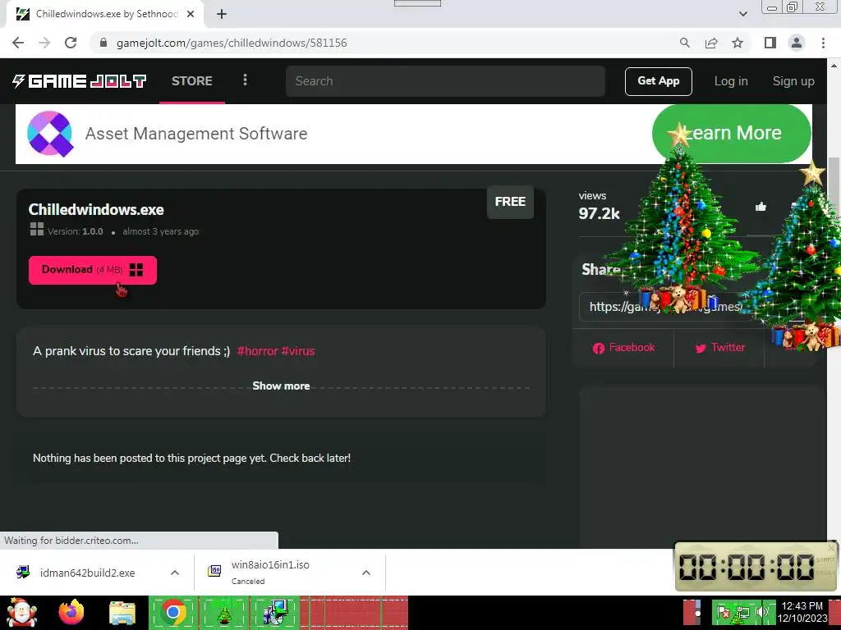
Task: Go back to the previous page
Action: pyautogui.click(x=18, y=43)
